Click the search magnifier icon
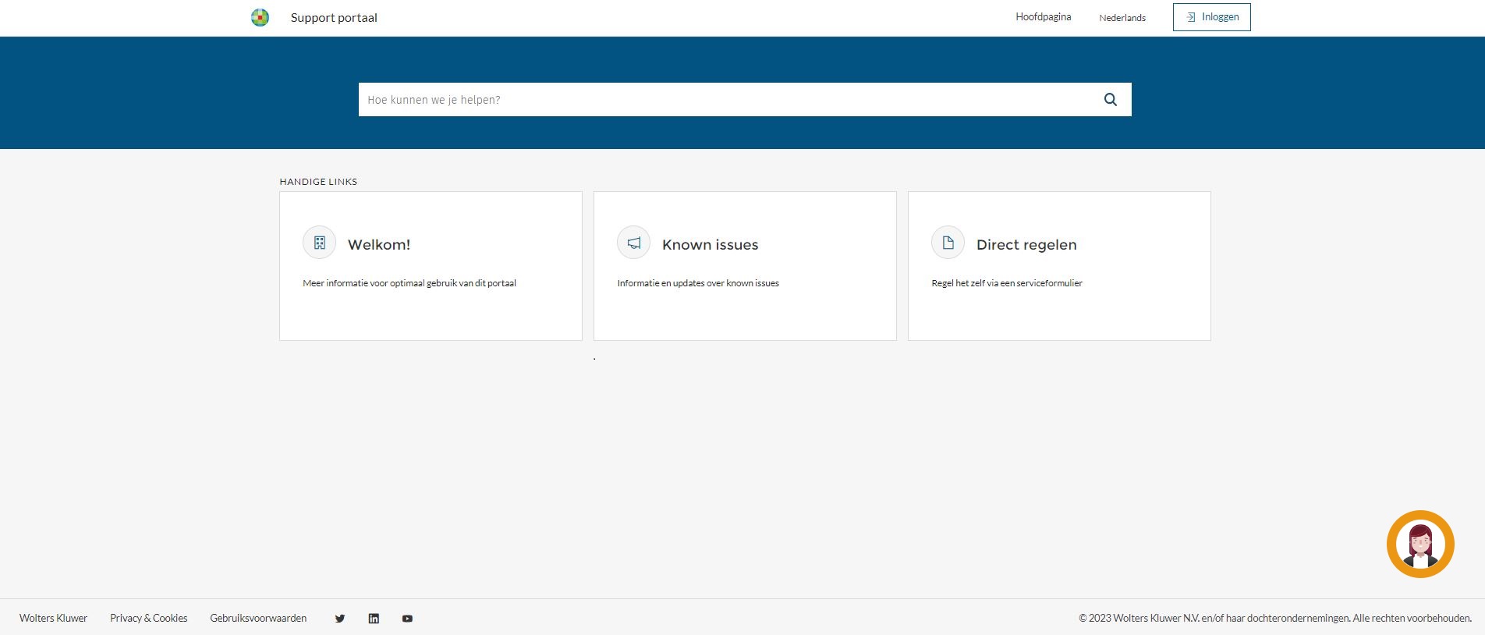Image resolution: width=1485 pixels, height=635 pixels. [1111, 100]
